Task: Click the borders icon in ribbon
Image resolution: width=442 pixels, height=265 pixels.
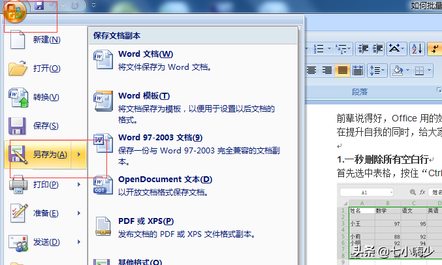Action: (x=419, y=70)
